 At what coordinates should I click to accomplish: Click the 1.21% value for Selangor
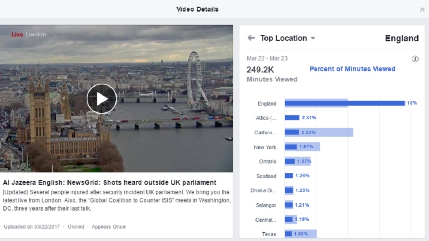point(302,205)
